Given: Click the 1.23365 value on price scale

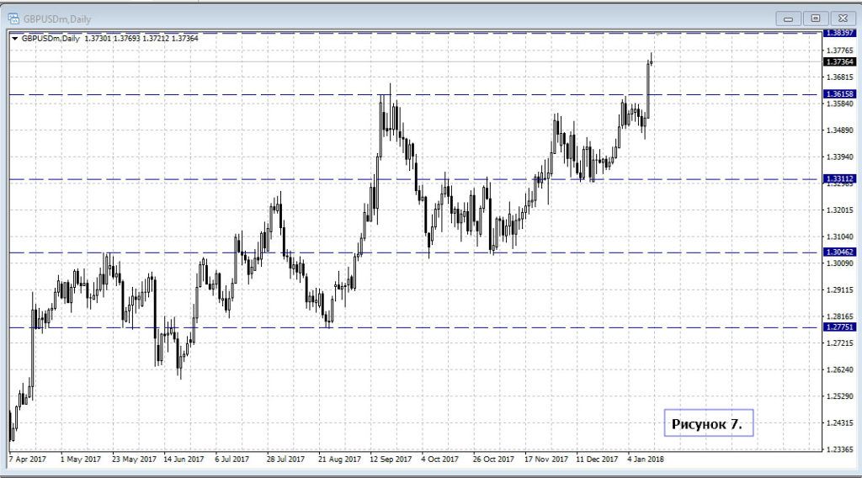Looking at the screenshot, I should tap(840, 449).
